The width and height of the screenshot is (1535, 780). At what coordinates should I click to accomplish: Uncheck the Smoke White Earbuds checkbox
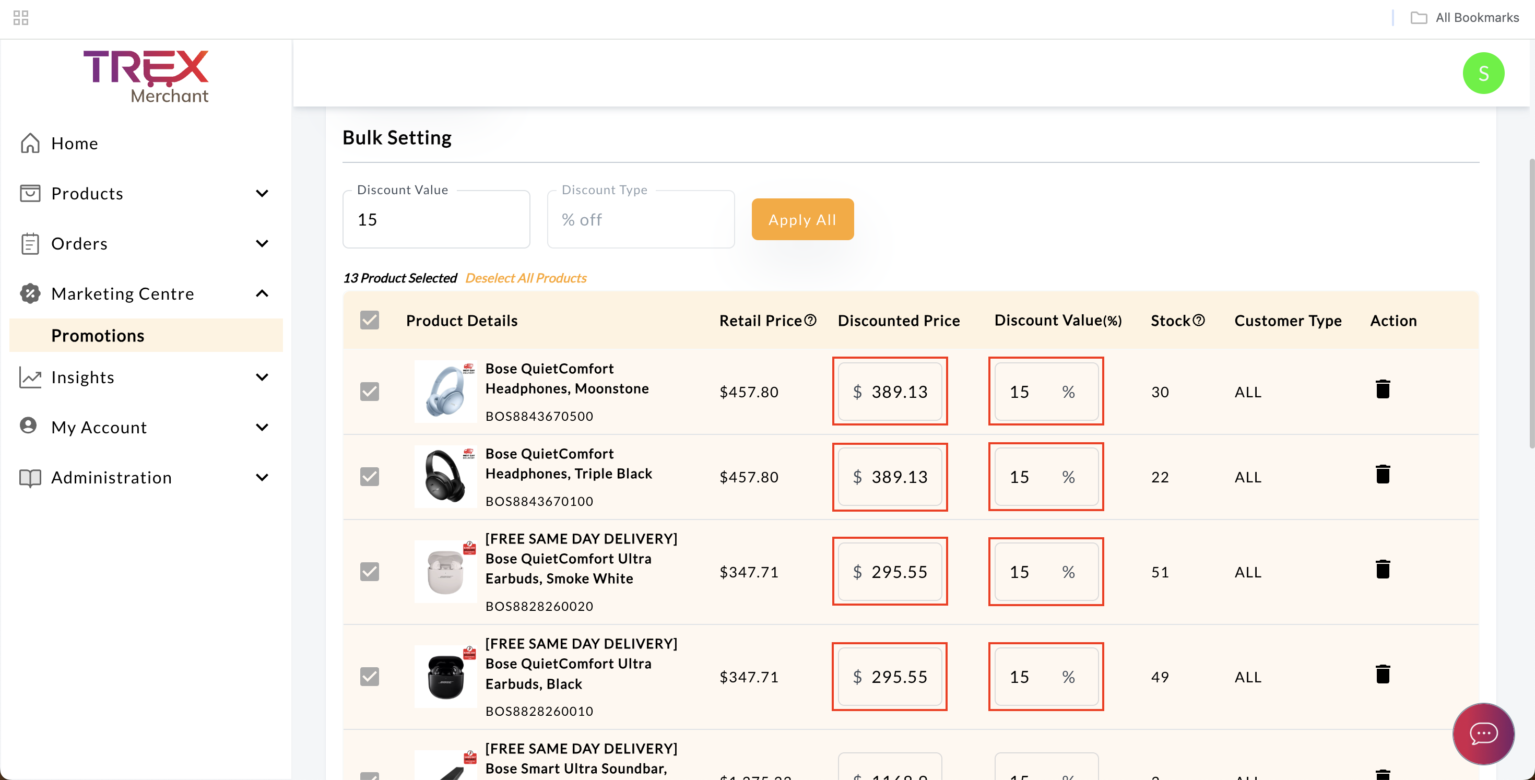click(x=370, y=572)
